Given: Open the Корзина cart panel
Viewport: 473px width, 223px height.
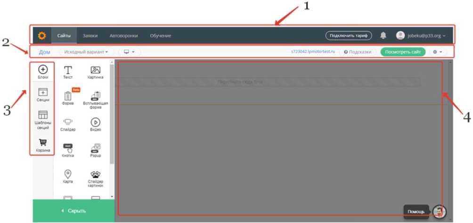Looking at the screenshot, I should tap(43, 146).
